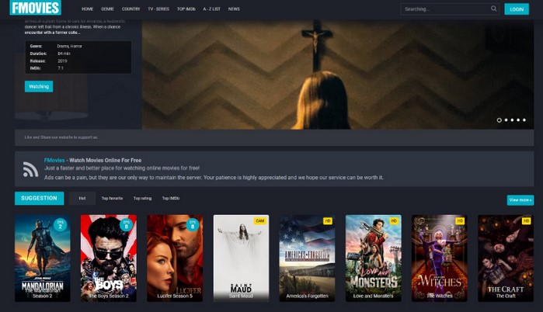The width and height of the screenshot is (543, 312).
Task: Select the third carousel slide dot
Action: click(x=512, y=120)
